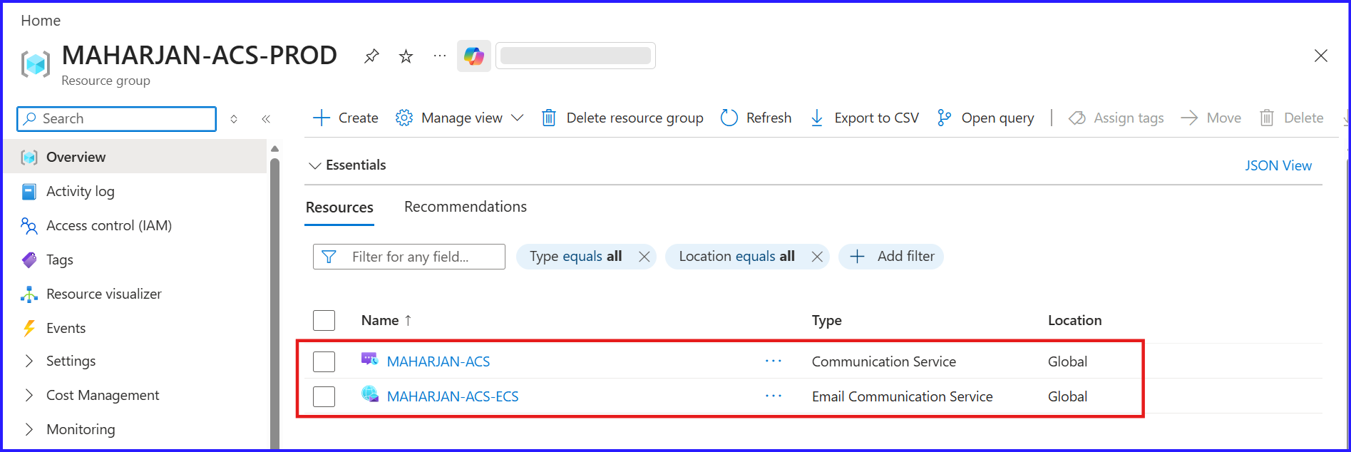Focus the Filter for any field box
Image resolution: width=1351 pixels, height=452 pixels.
pos(409,257)
